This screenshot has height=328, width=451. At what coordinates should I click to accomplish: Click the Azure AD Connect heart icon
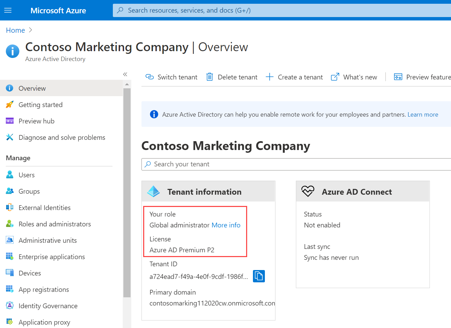click(x=308, y=191)
